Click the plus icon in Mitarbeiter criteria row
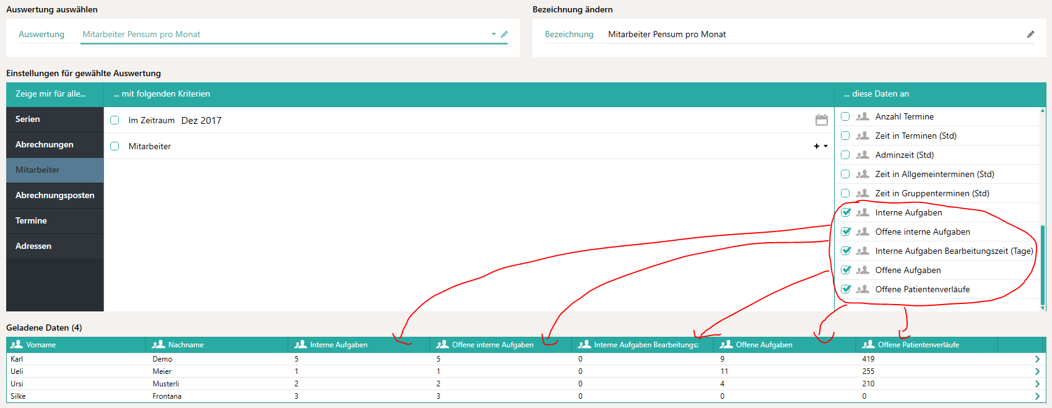 [817, 146]
